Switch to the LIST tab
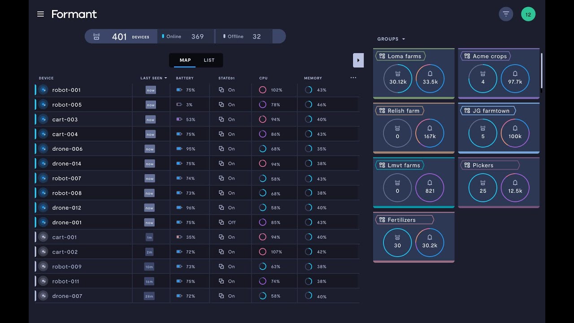574x323 pixels. 209,60
